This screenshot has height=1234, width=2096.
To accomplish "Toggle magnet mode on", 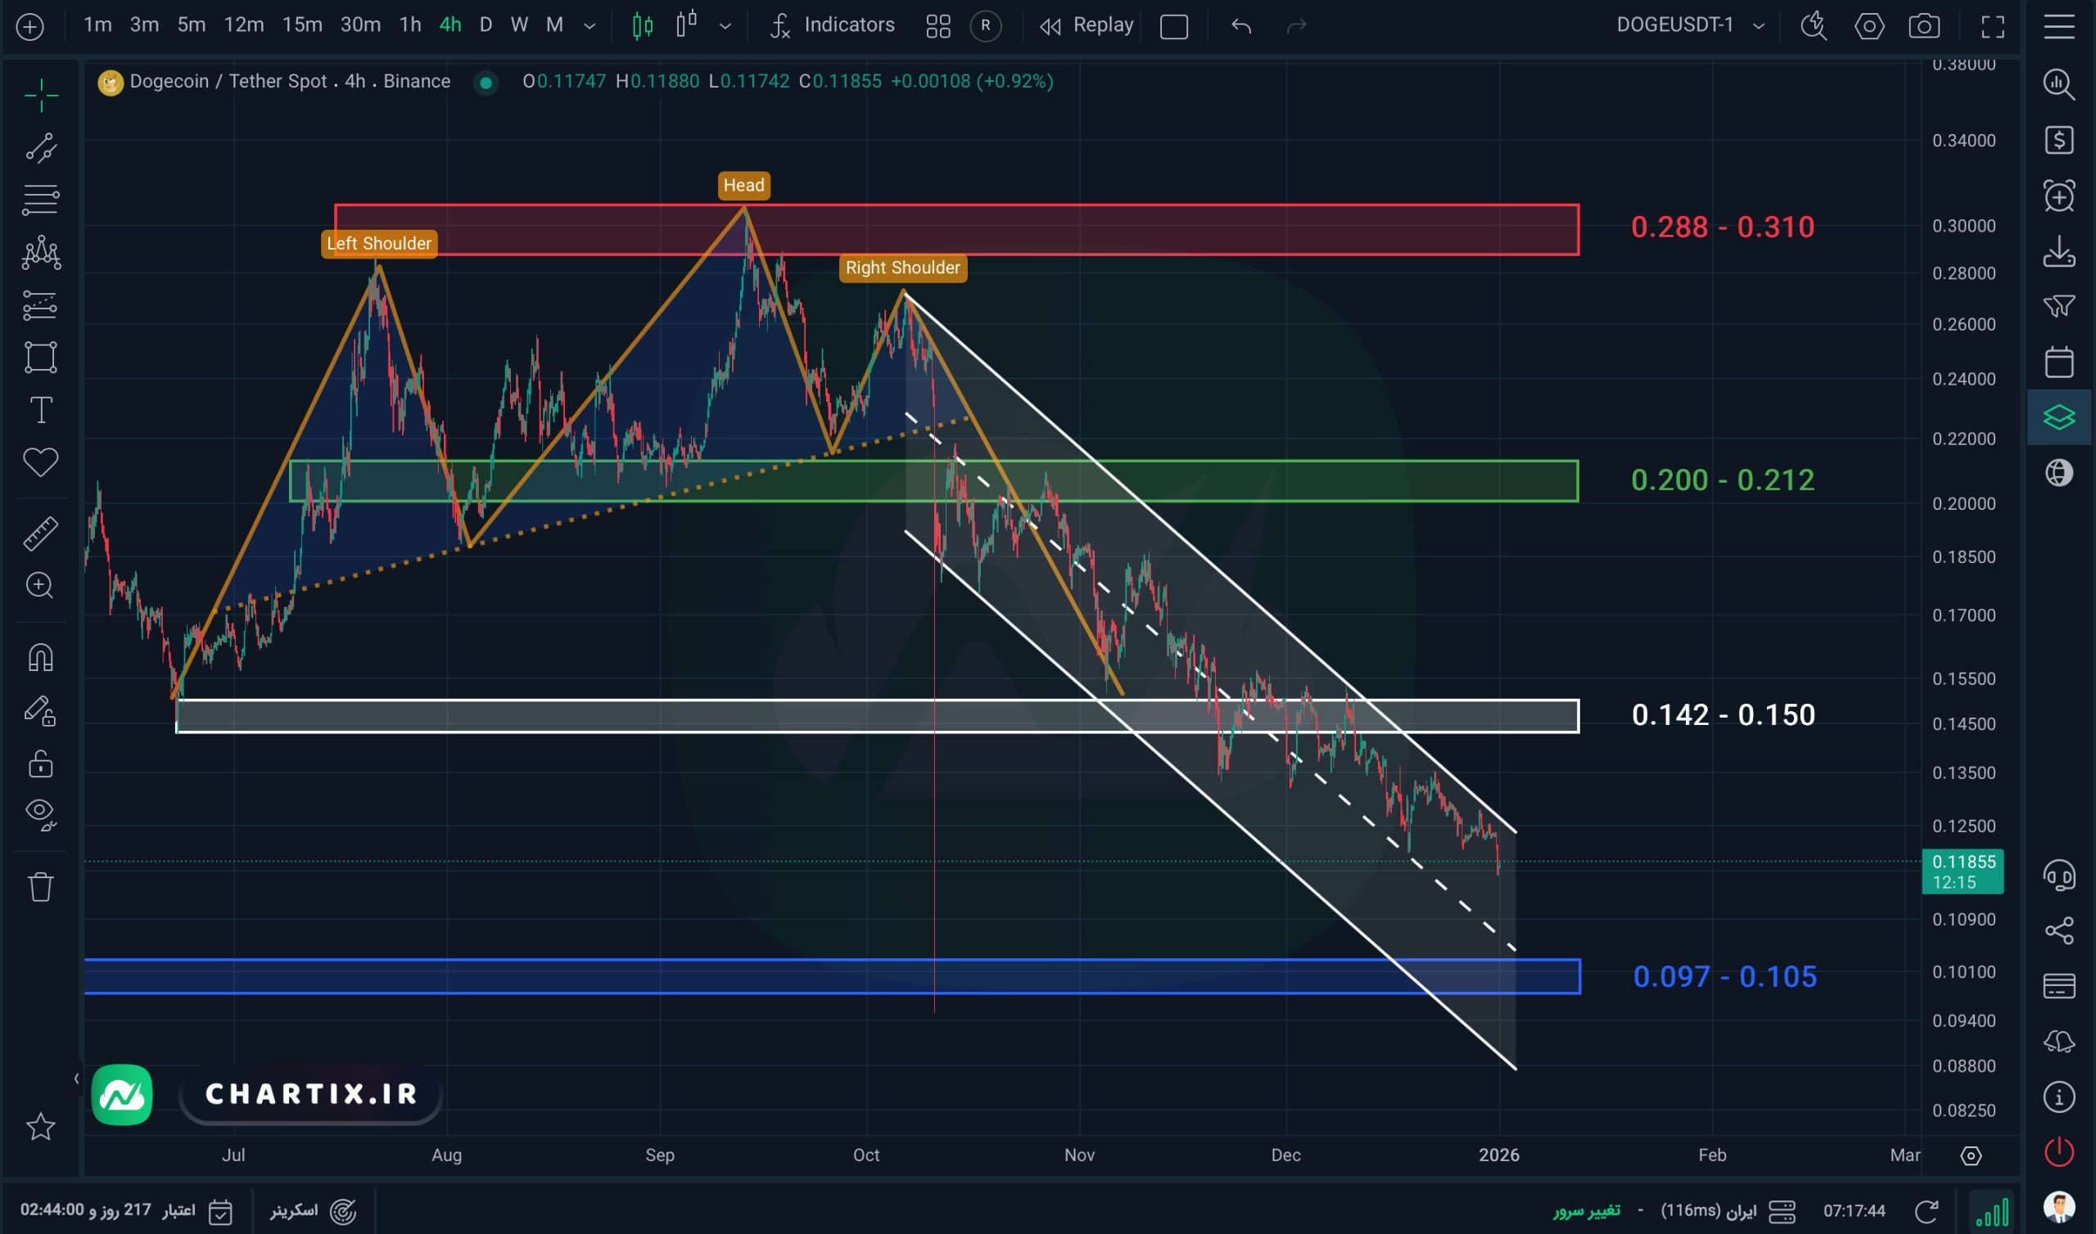I will [40, 658].
